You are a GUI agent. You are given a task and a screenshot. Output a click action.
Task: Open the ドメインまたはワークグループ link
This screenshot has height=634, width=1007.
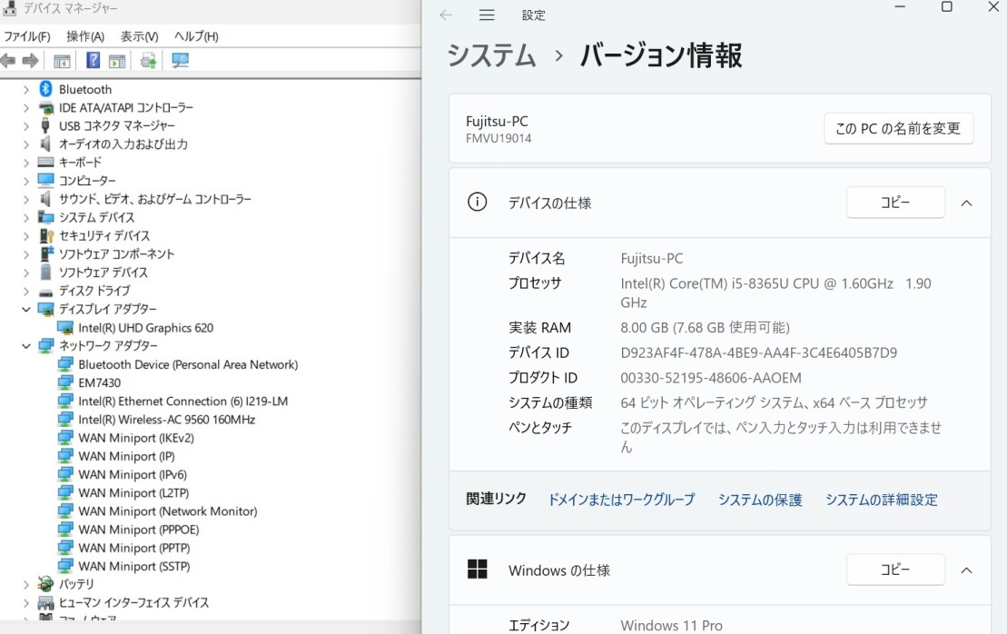(x=621, y=500)
